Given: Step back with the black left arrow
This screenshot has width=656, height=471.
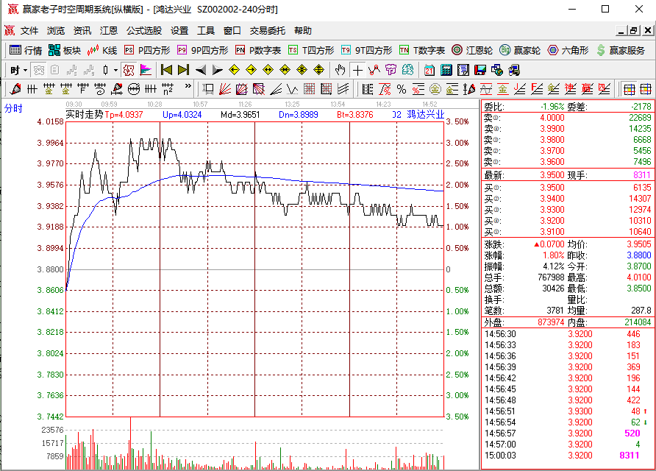Looking at the screenshot, I should [201, 70].
